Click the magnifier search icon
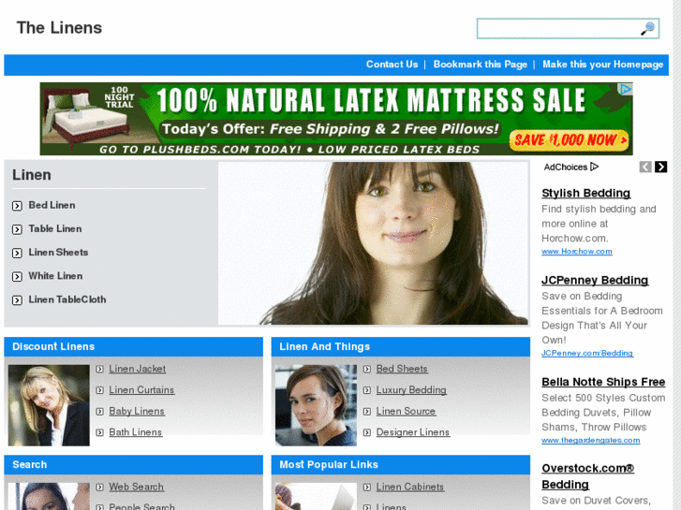681x510 pixels. pos(647,29)
